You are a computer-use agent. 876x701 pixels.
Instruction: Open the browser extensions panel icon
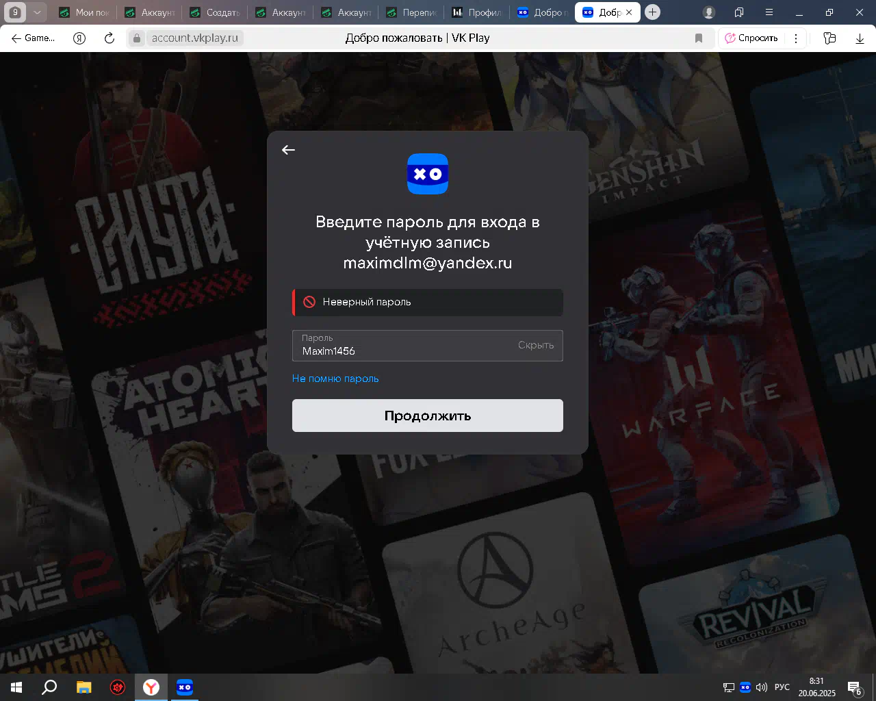click(829, 38)
